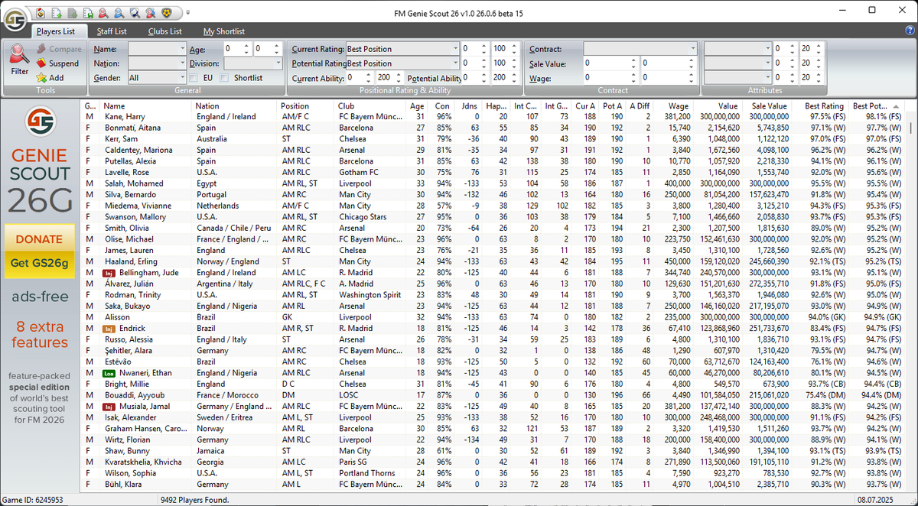Open help via the blue question mark icon
The height and width of the screenshot is (506, 918).
[909, 30]
